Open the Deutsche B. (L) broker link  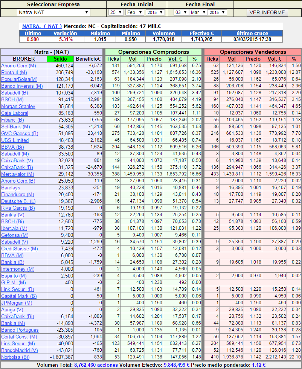click(18, 201)
